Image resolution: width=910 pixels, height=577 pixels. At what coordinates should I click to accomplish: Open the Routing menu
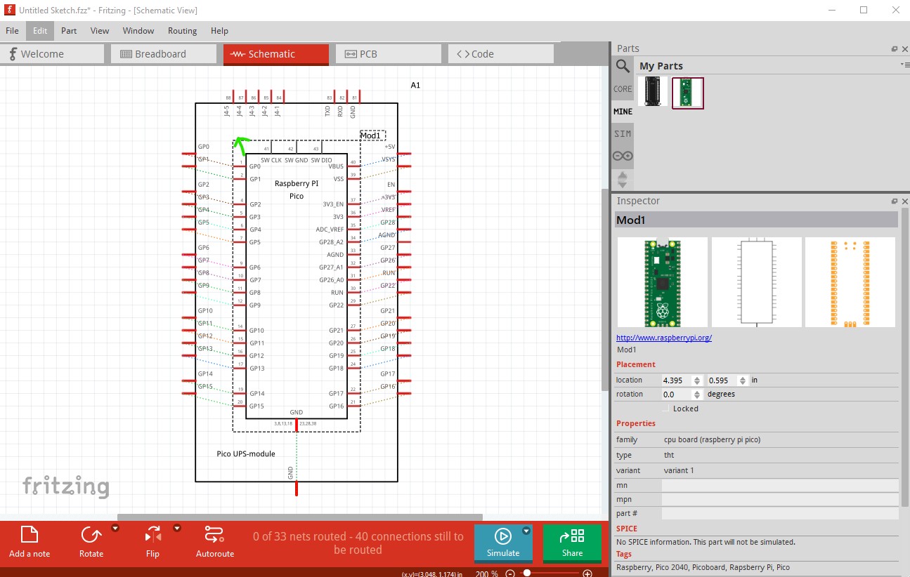pyautogui.click(x=183, y=31)
